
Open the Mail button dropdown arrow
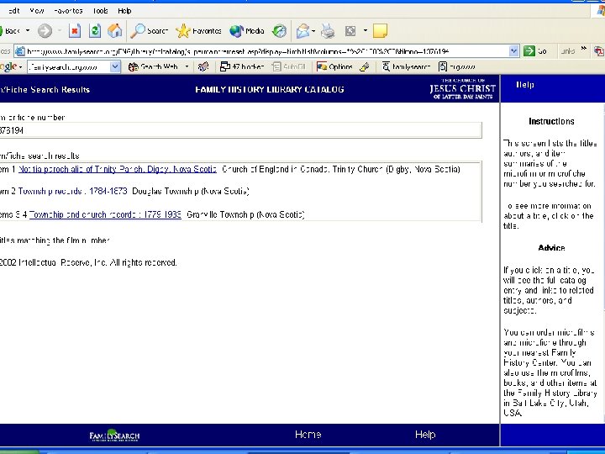click(x=313, y=30)
